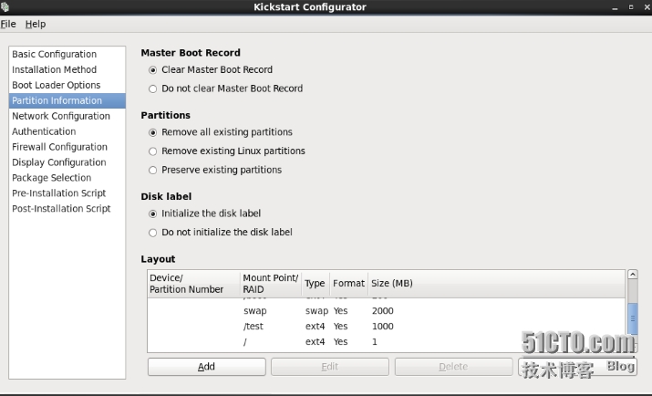Click the Size (MB) column header
The width and height of the screenshot is (652, 396).
pyautogui.click(x=496, y=284)
